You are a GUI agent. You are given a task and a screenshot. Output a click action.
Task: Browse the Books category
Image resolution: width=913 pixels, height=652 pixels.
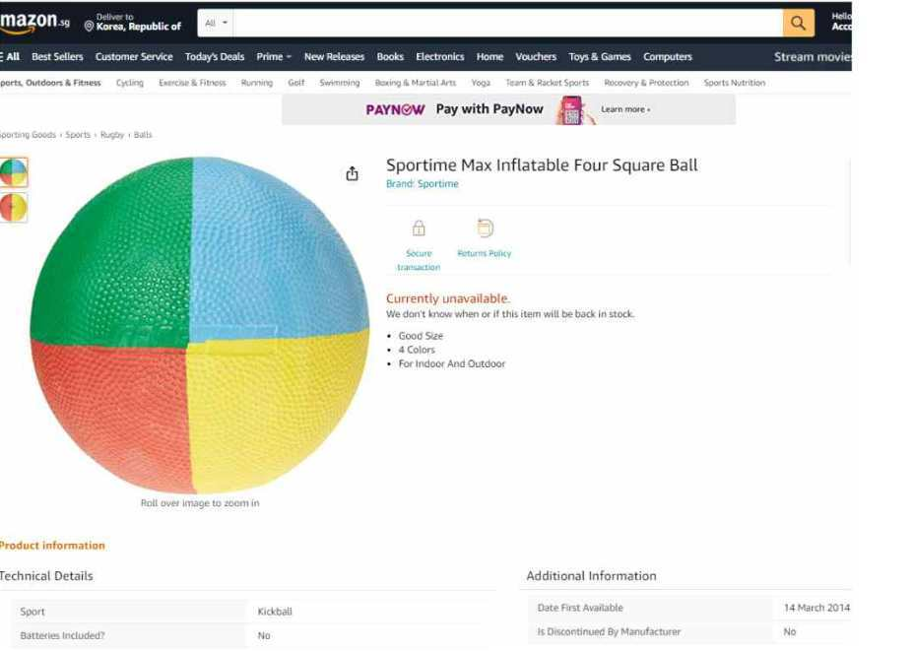coord(390,57)
